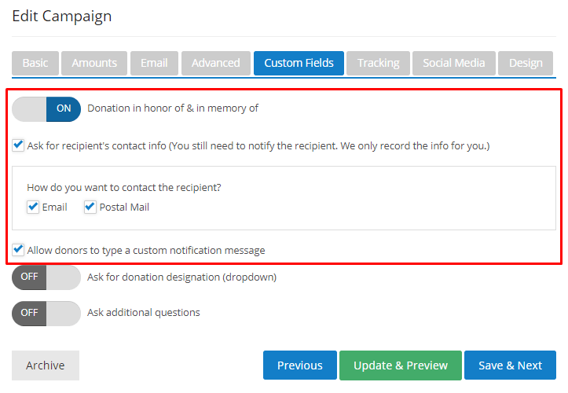Click the Archive button
Screen dimensions: 568x393
tap(46, 365)
